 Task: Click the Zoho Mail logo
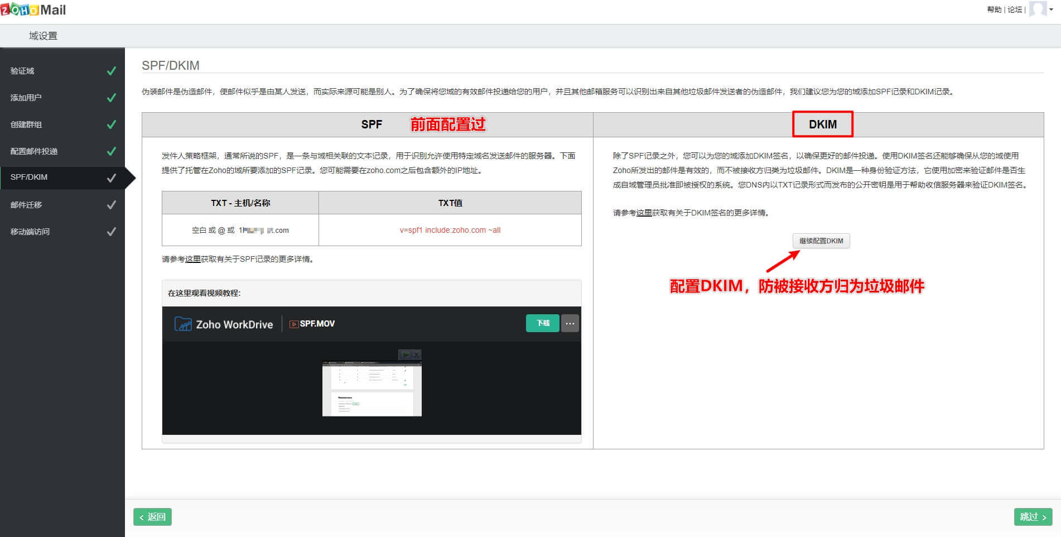coord(33,9)
